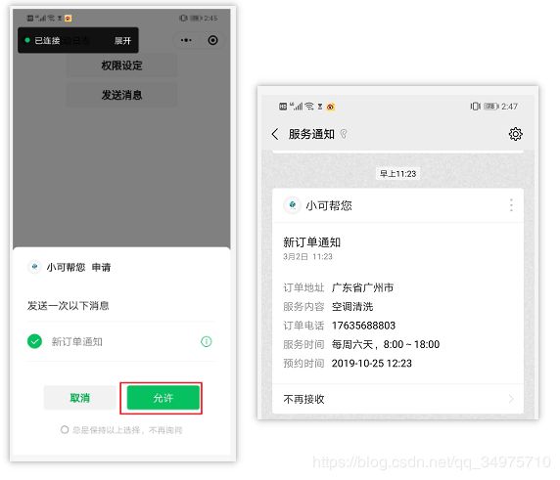Tap the 发送消息 button
The width and height of the screenshot is (560, 480).
coord(121,95)
